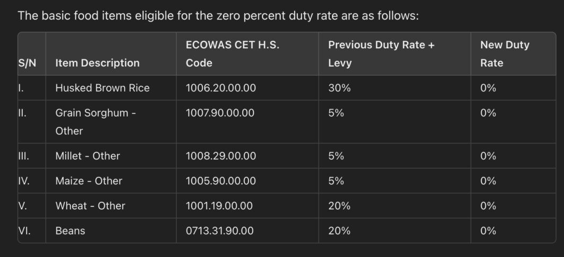Click the Item Description column header
The width and height of the screenshot is (564, 257).
[x=97, y=63]
